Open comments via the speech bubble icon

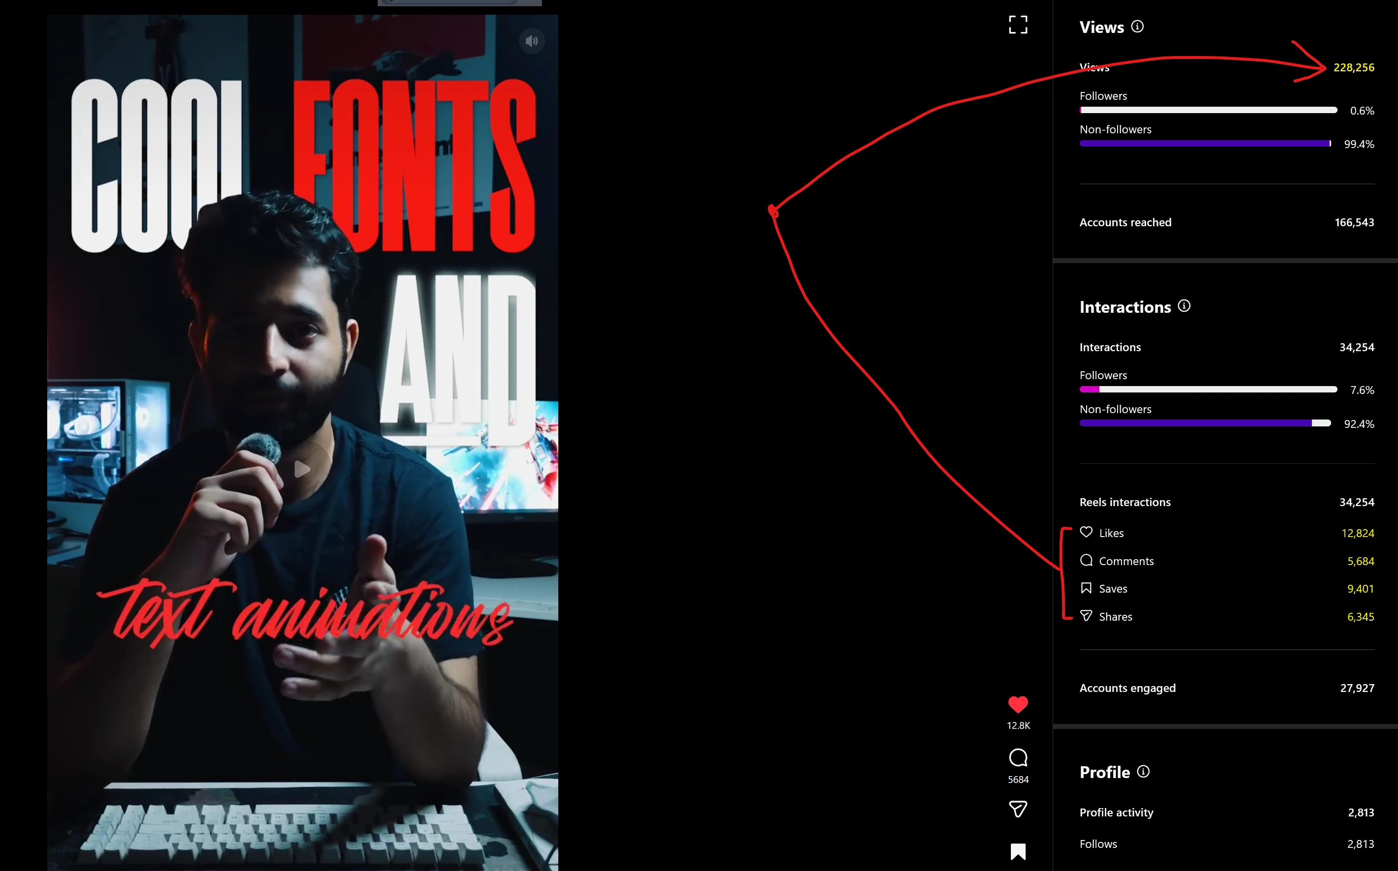tap(1018, 757)
